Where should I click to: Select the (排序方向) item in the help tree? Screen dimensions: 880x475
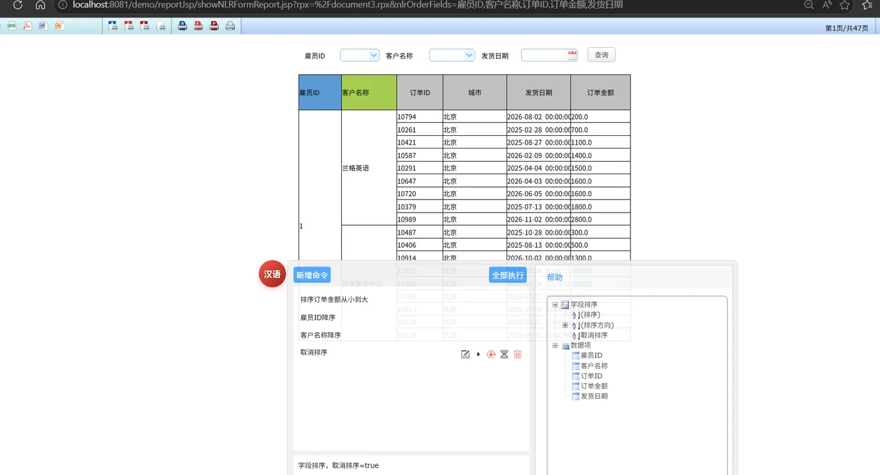coord(597,325)
